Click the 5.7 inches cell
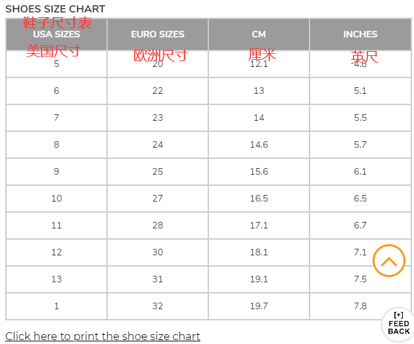Viewport: 414px width, 344px height. pos(360,144)
